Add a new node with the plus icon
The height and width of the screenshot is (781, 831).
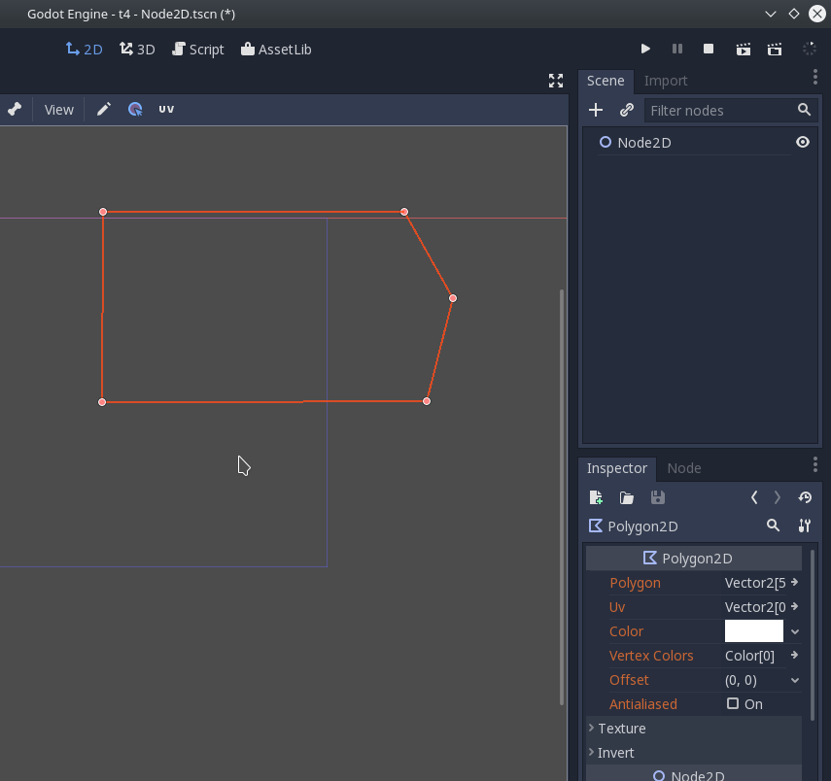[x=596, y=110]
